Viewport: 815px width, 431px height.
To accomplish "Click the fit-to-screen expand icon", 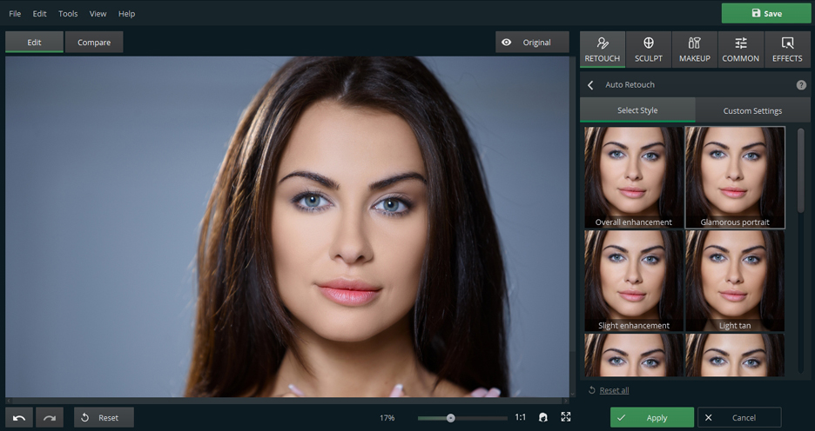I will [566, 417].
